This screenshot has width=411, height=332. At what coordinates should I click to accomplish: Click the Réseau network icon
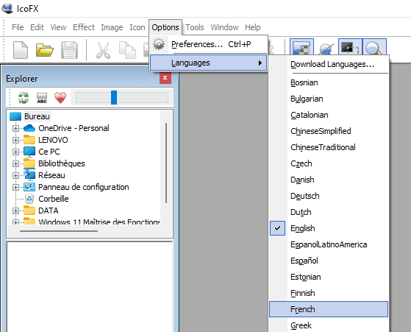(x=29, y=175)
